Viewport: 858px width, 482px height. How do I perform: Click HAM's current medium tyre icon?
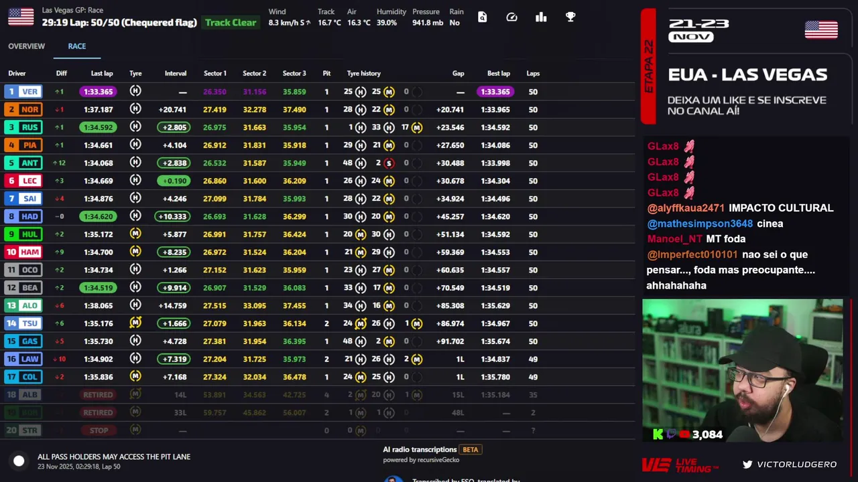[x=135, y=252]
